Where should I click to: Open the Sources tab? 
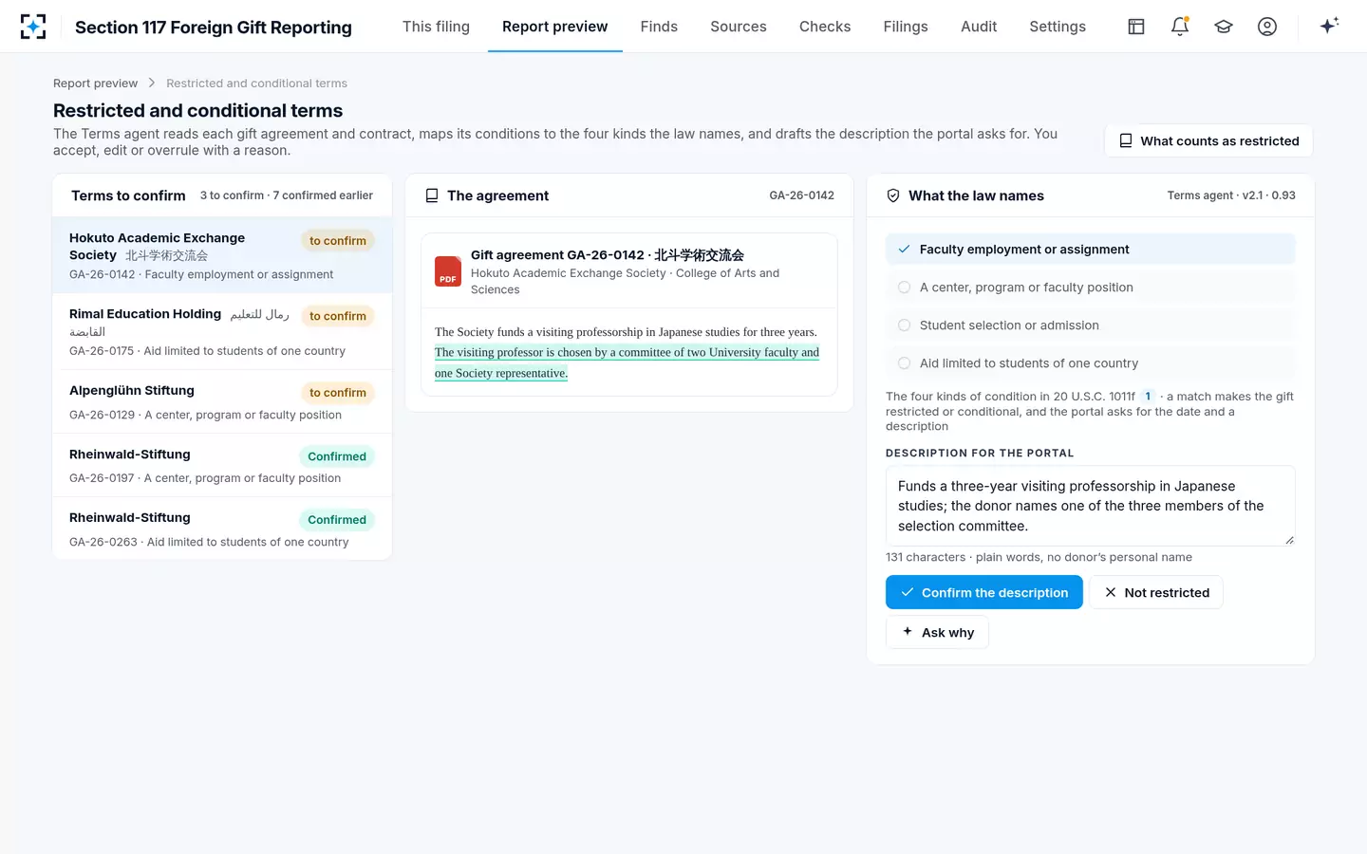[739, 27]
